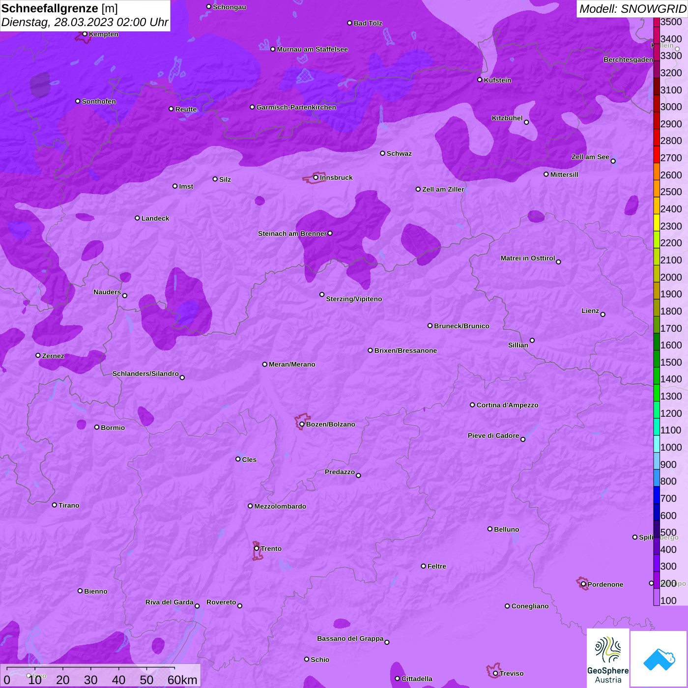Click the blue 700 legend color
688x688 pixels.
[x=657, y=495]
